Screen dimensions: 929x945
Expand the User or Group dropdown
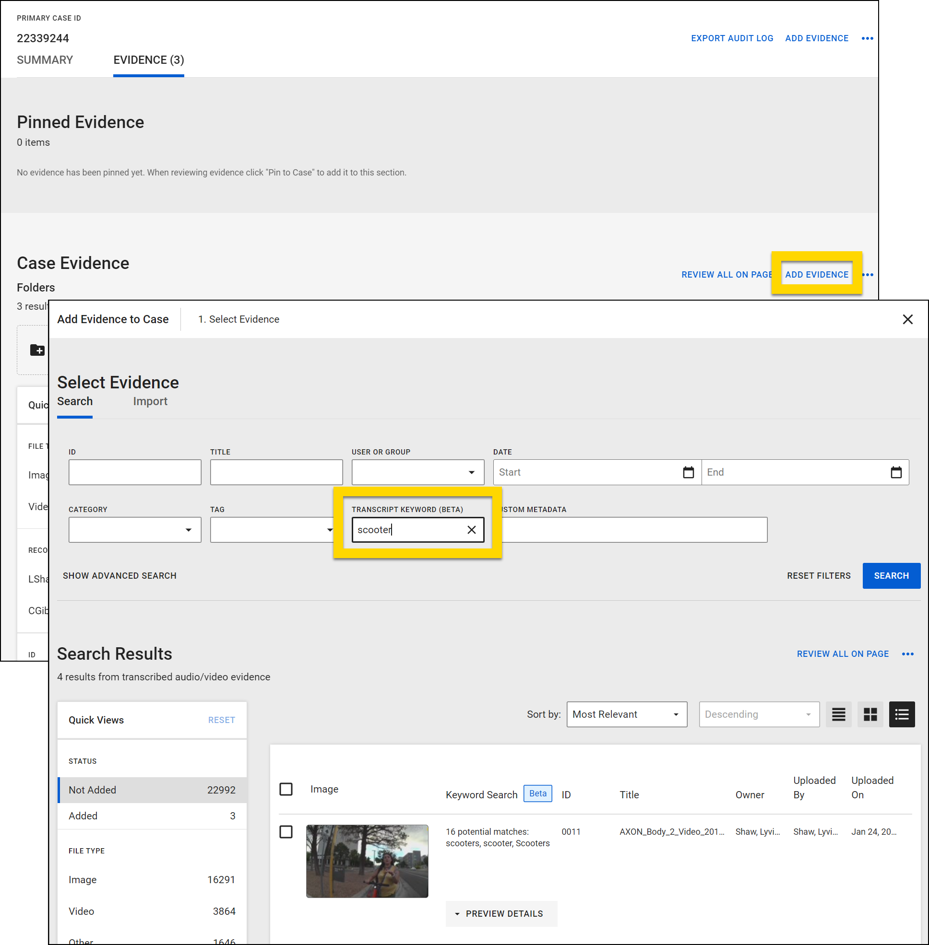coord(417,472)
